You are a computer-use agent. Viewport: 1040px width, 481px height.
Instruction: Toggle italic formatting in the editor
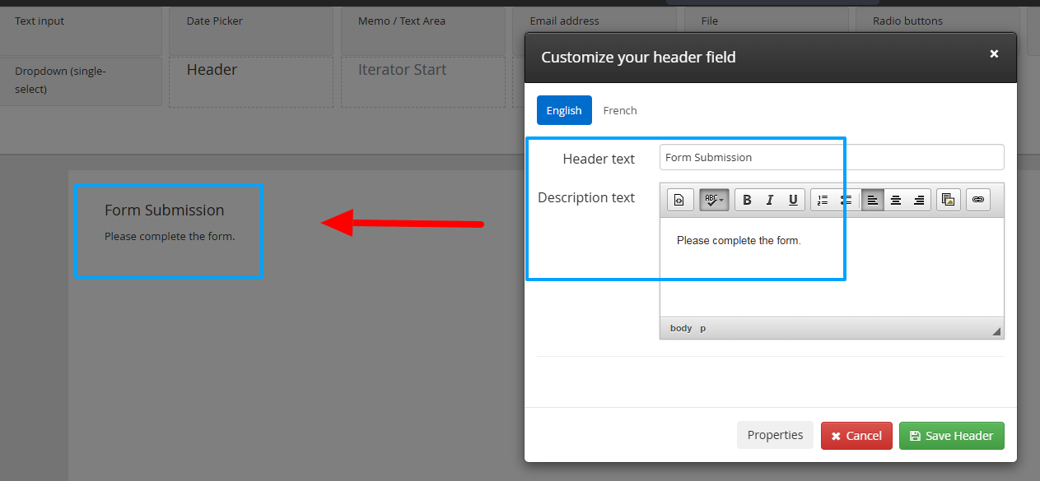[x=770, y=200]
